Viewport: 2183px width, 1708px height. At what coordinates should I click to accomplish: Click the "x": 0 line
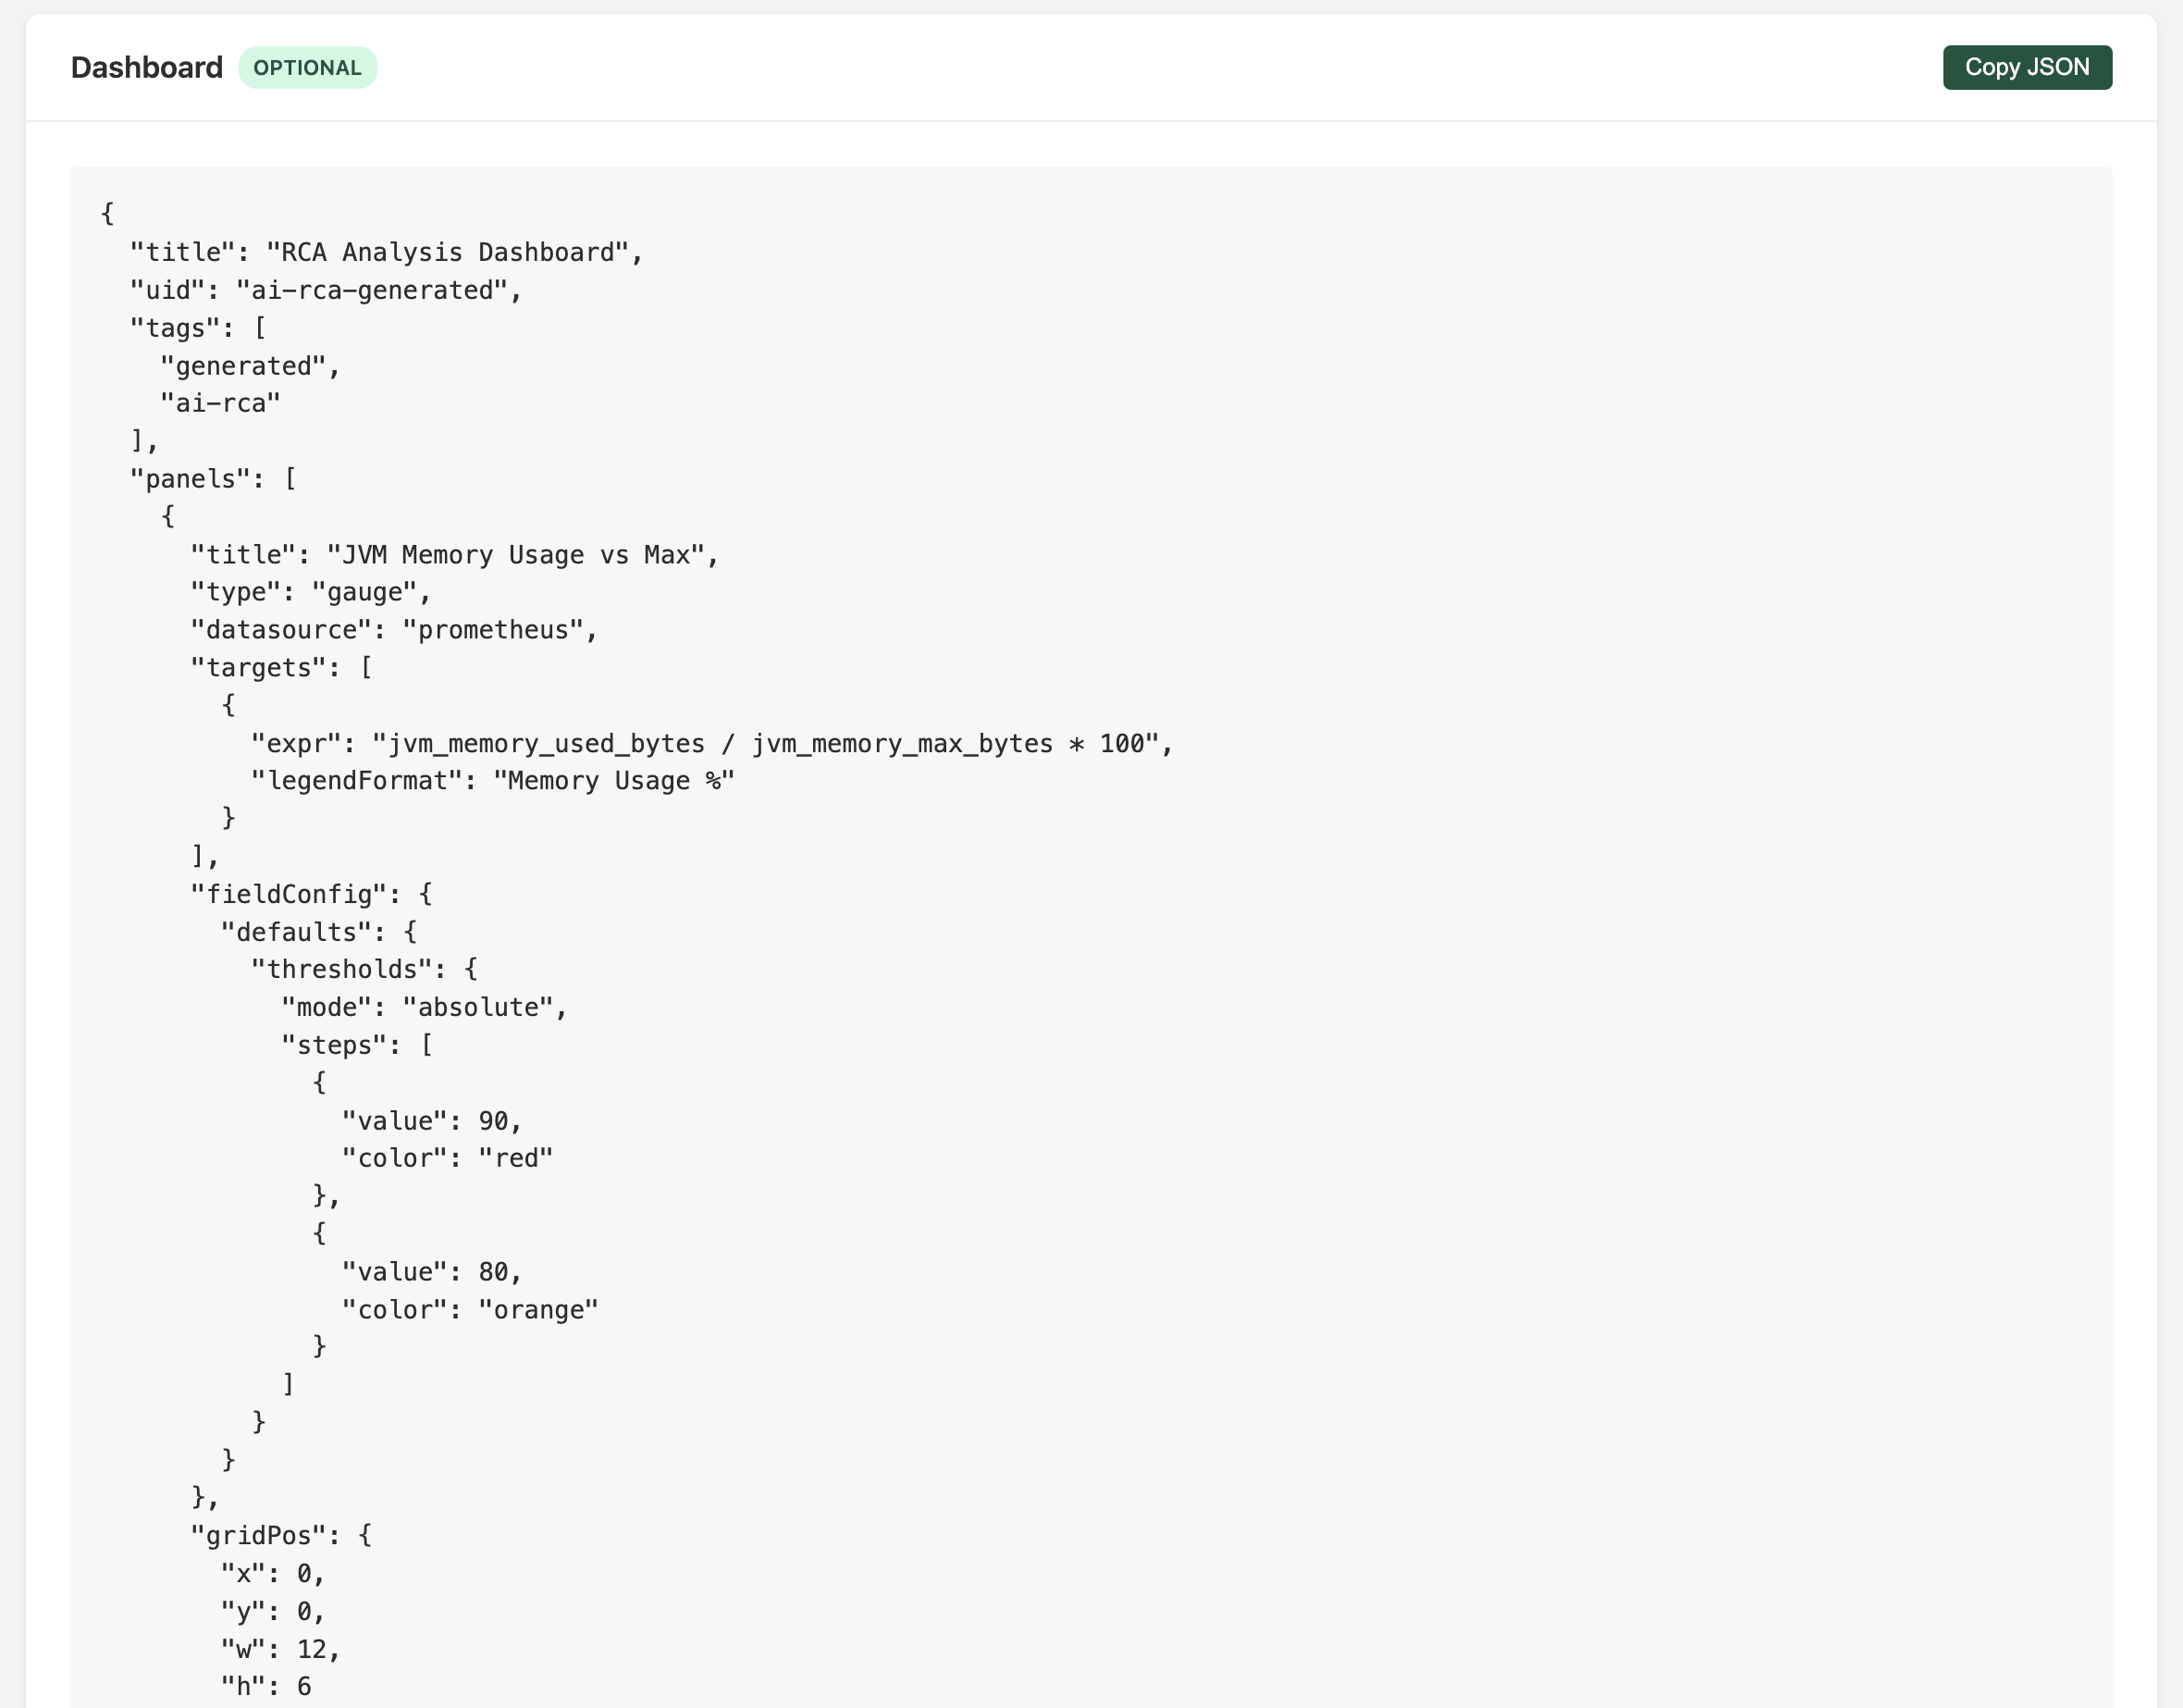pos(273,1574)
